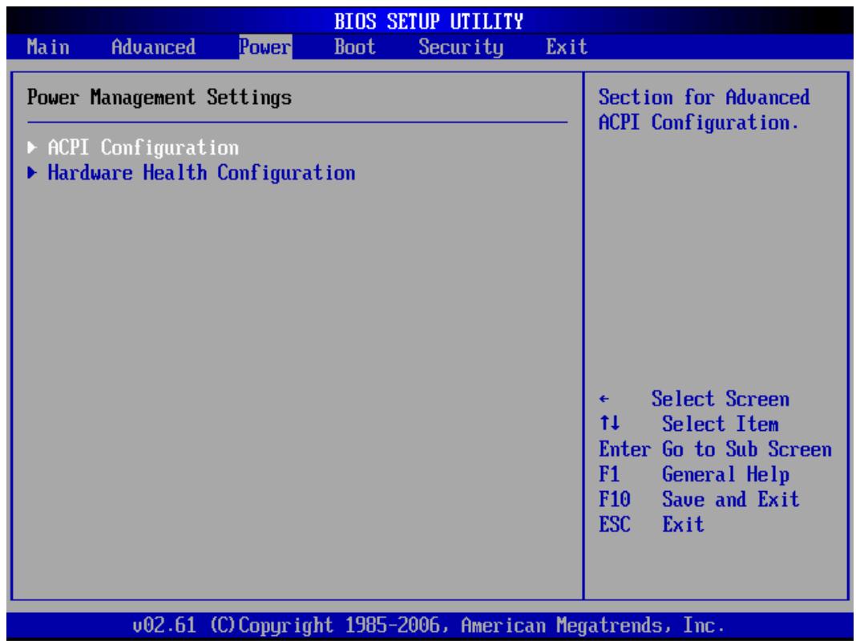
Task: Click the ACPI Configuration help description text
Action: tap(705, 111)
